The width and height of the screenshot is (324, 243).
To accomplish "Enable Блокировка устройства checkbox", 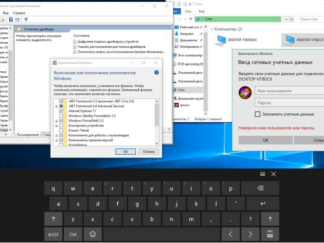I will tap(61, 126).
